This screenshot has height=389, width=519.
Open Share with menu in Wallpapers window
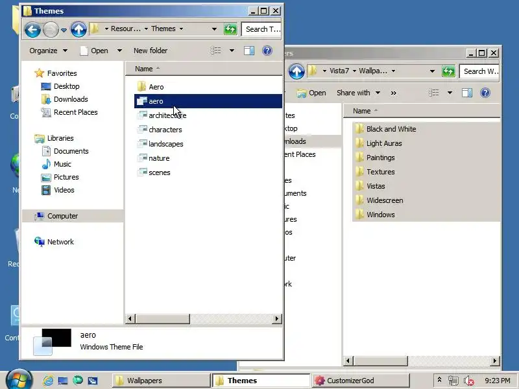tap(358, 93)
